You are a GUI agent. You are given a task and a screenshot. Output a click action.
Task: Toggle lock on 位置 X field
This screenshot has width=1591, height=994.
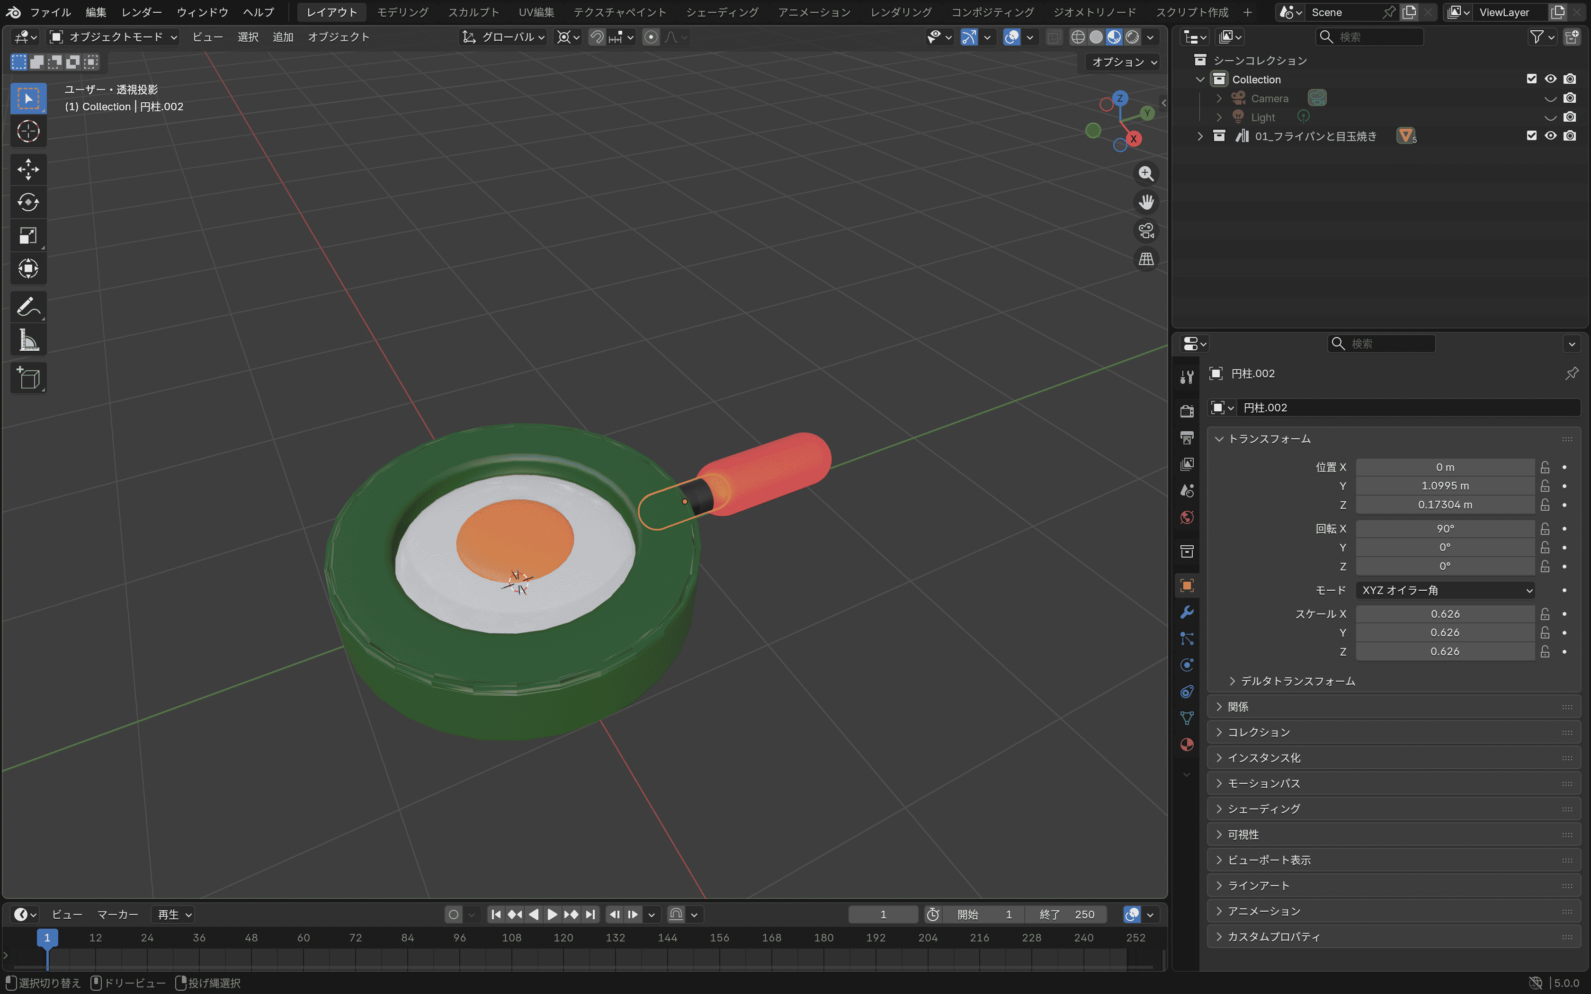coord(1545,468)
